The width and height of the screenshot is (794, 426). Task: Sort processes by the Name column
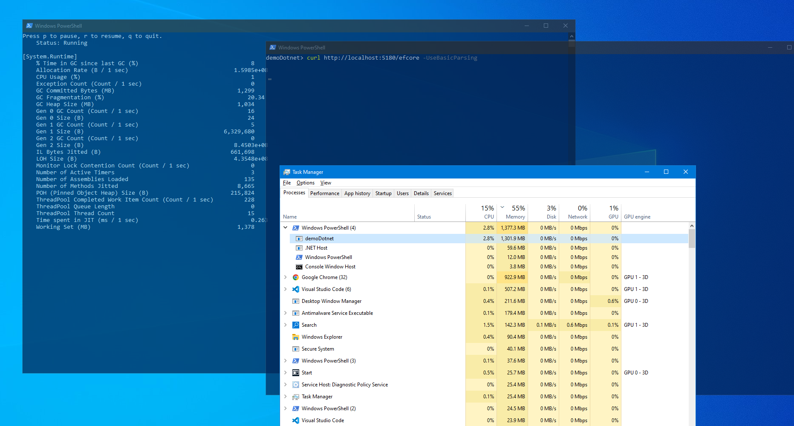click(x=347, y=212)
